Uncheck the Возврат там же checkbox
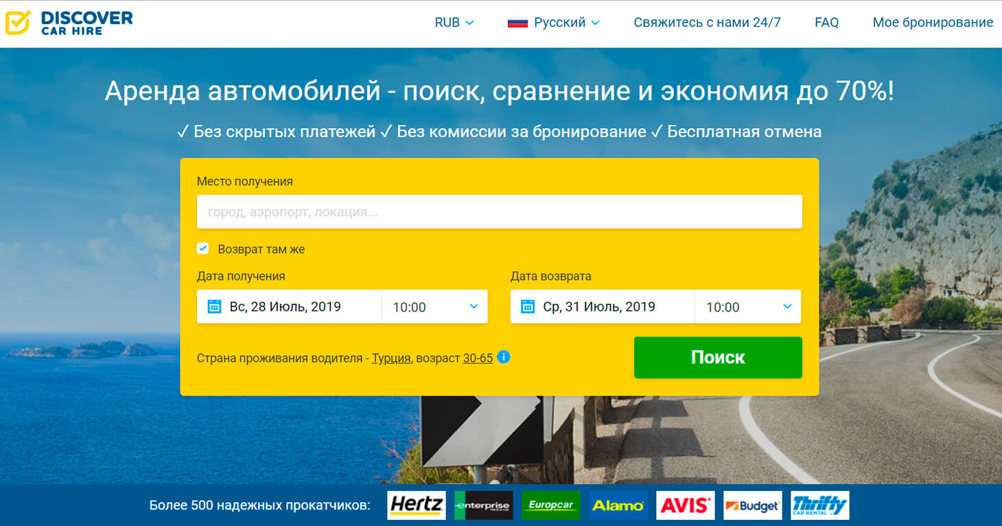1002x526 pixels. [203, 248]
